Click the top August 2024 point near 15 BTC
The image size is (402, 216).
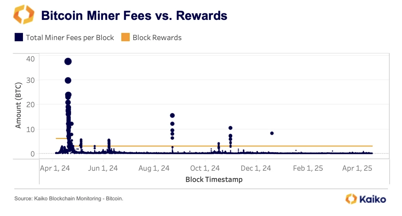(172, 116)
